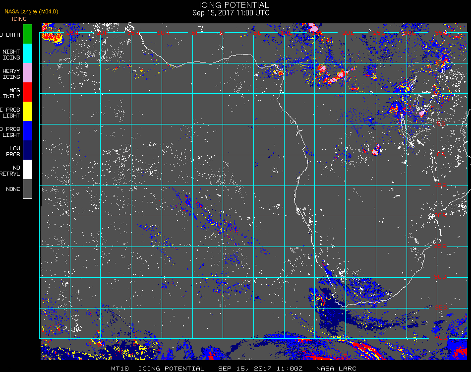
Task: Click the 'Sep 15, 2017 11:00 UTC' timestamp
Action: [231, 13]
